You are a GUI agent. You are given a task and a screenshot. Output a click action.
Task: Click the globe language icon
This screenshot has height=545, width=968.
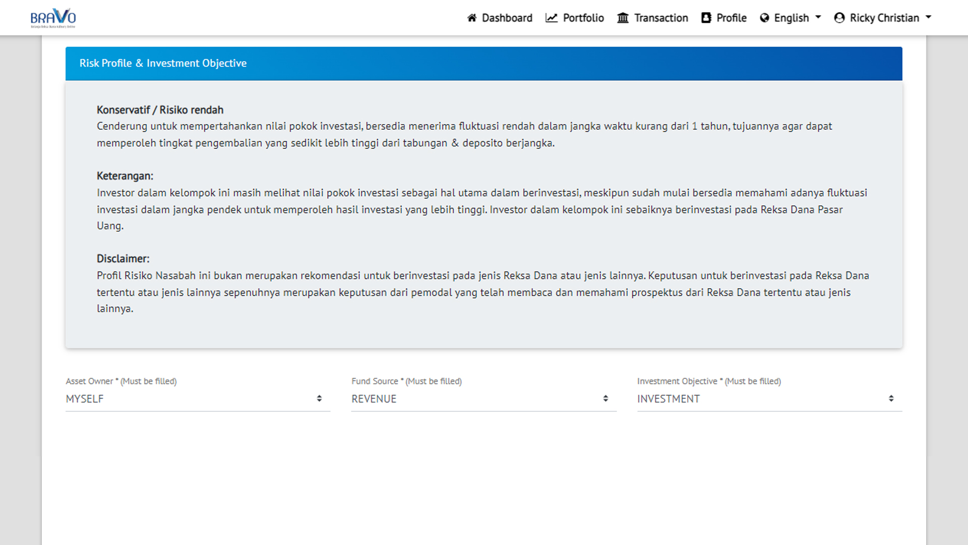(765, 18)
